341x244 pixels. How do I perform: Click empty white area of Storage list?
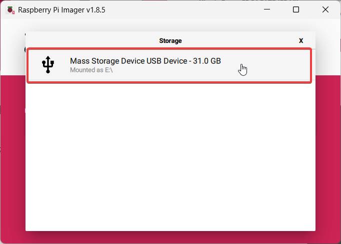pyautogui.click(x=170, y=160)
